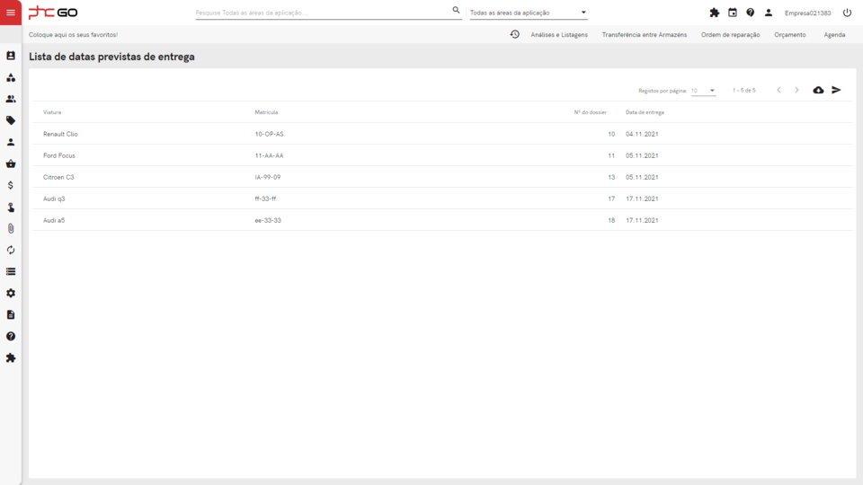Click the shopping basket sidebar icon
The height and width of the screenshot is (485, 863).
click(11, 163)
